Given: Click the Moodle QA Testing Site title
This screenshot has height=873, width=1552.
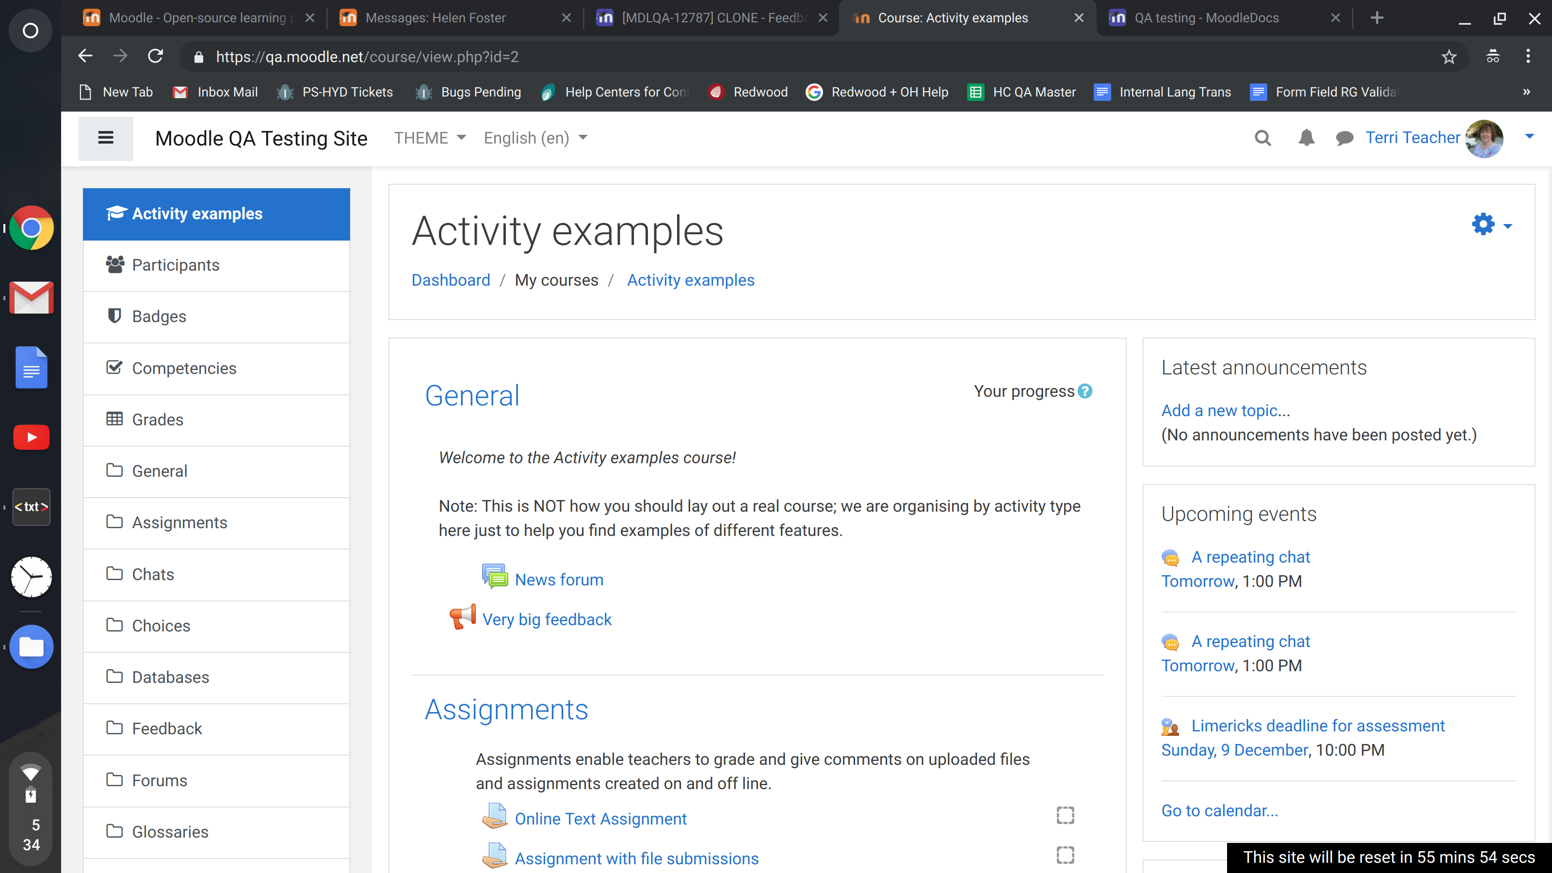Looking at the screenshot, I should pos(261,139).
